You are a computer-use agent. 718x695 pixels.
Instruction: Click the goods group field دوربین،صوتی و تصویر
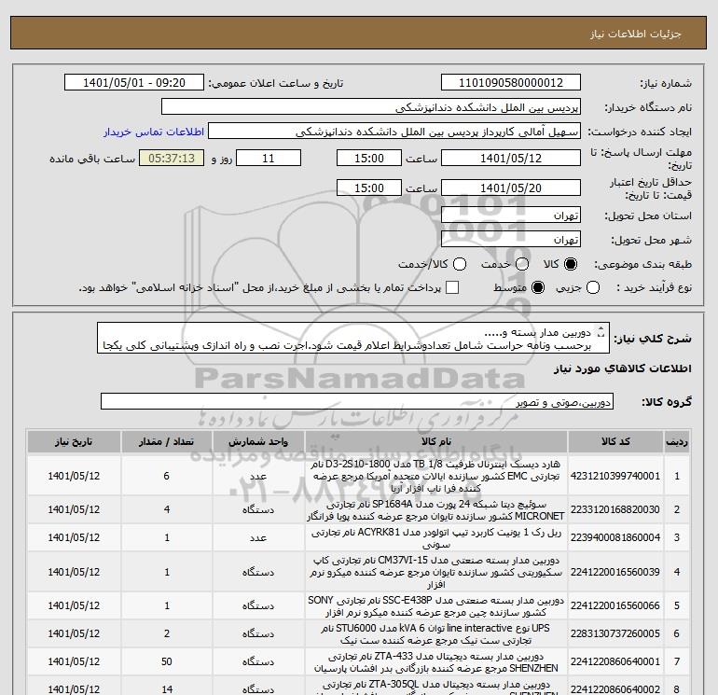tap(357, 401)
